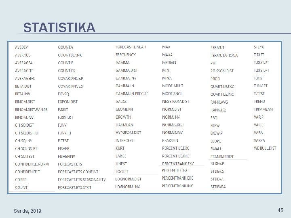Select LOGNORM.INV at column bottom
291x218 pixels.
point(128,187)
